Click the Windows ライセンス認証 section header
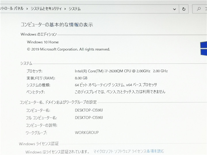This screenshot has height=155, width=207. (39, 144)
